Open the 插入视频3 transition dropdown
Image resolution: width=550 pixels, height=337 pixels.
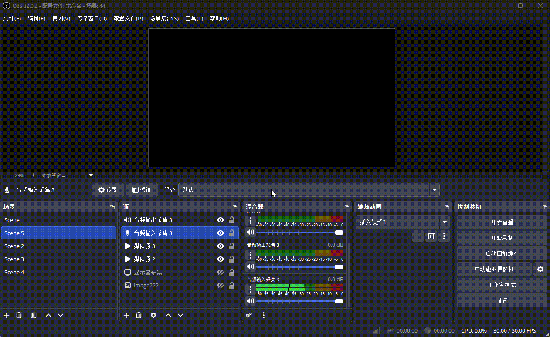(x=445, y=222)
